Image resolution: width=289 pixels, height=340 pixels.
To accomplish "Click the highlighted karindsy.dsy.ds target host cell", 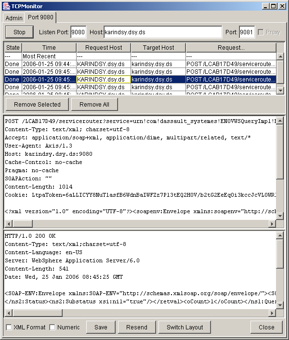I will (158, 80).
